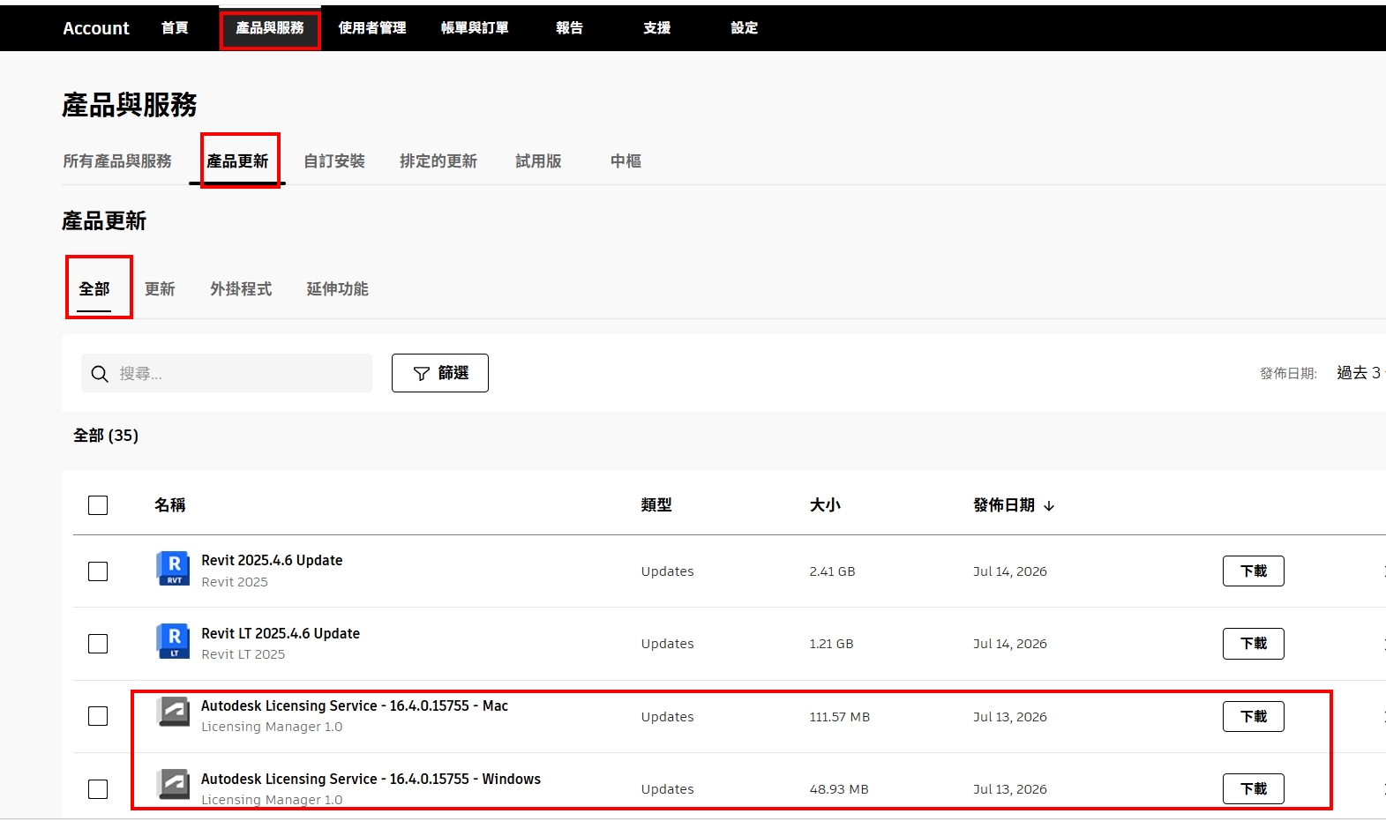Click Autodesk Licensing Service 16.4.0.15755 Windows name
The image size is (1386, 821).
tap(371, 780)
